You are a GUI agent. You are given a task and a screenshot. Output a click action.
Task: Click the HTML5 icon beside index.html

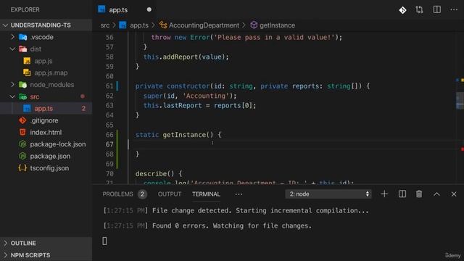click(x=22, y=132)
